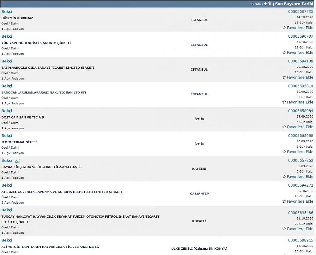This screenshot has width=316, height=255.
Task: Open the Bekçi posting from TAŞPINAROĞLU GIDA
Action: 7,61
